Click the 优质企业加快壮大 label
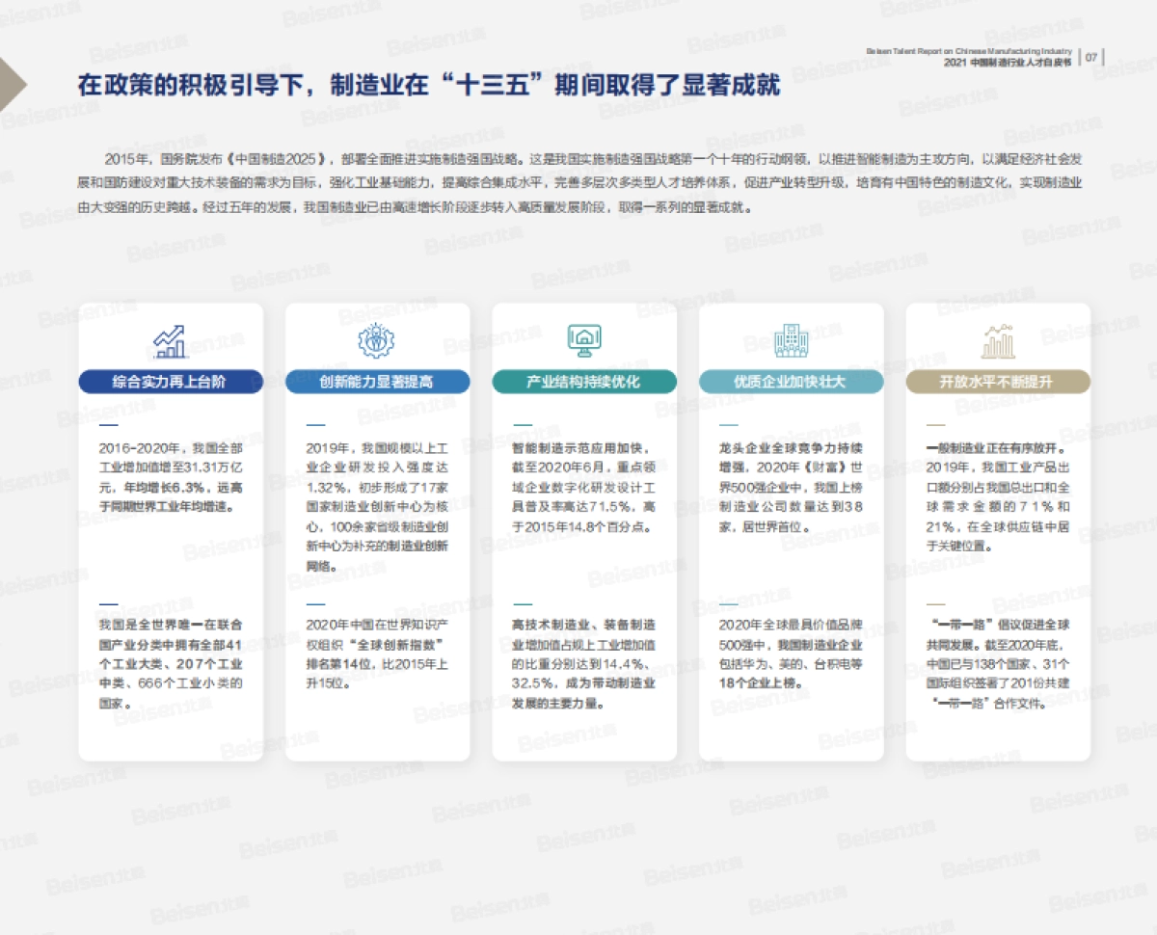 [x=791, y=382]
